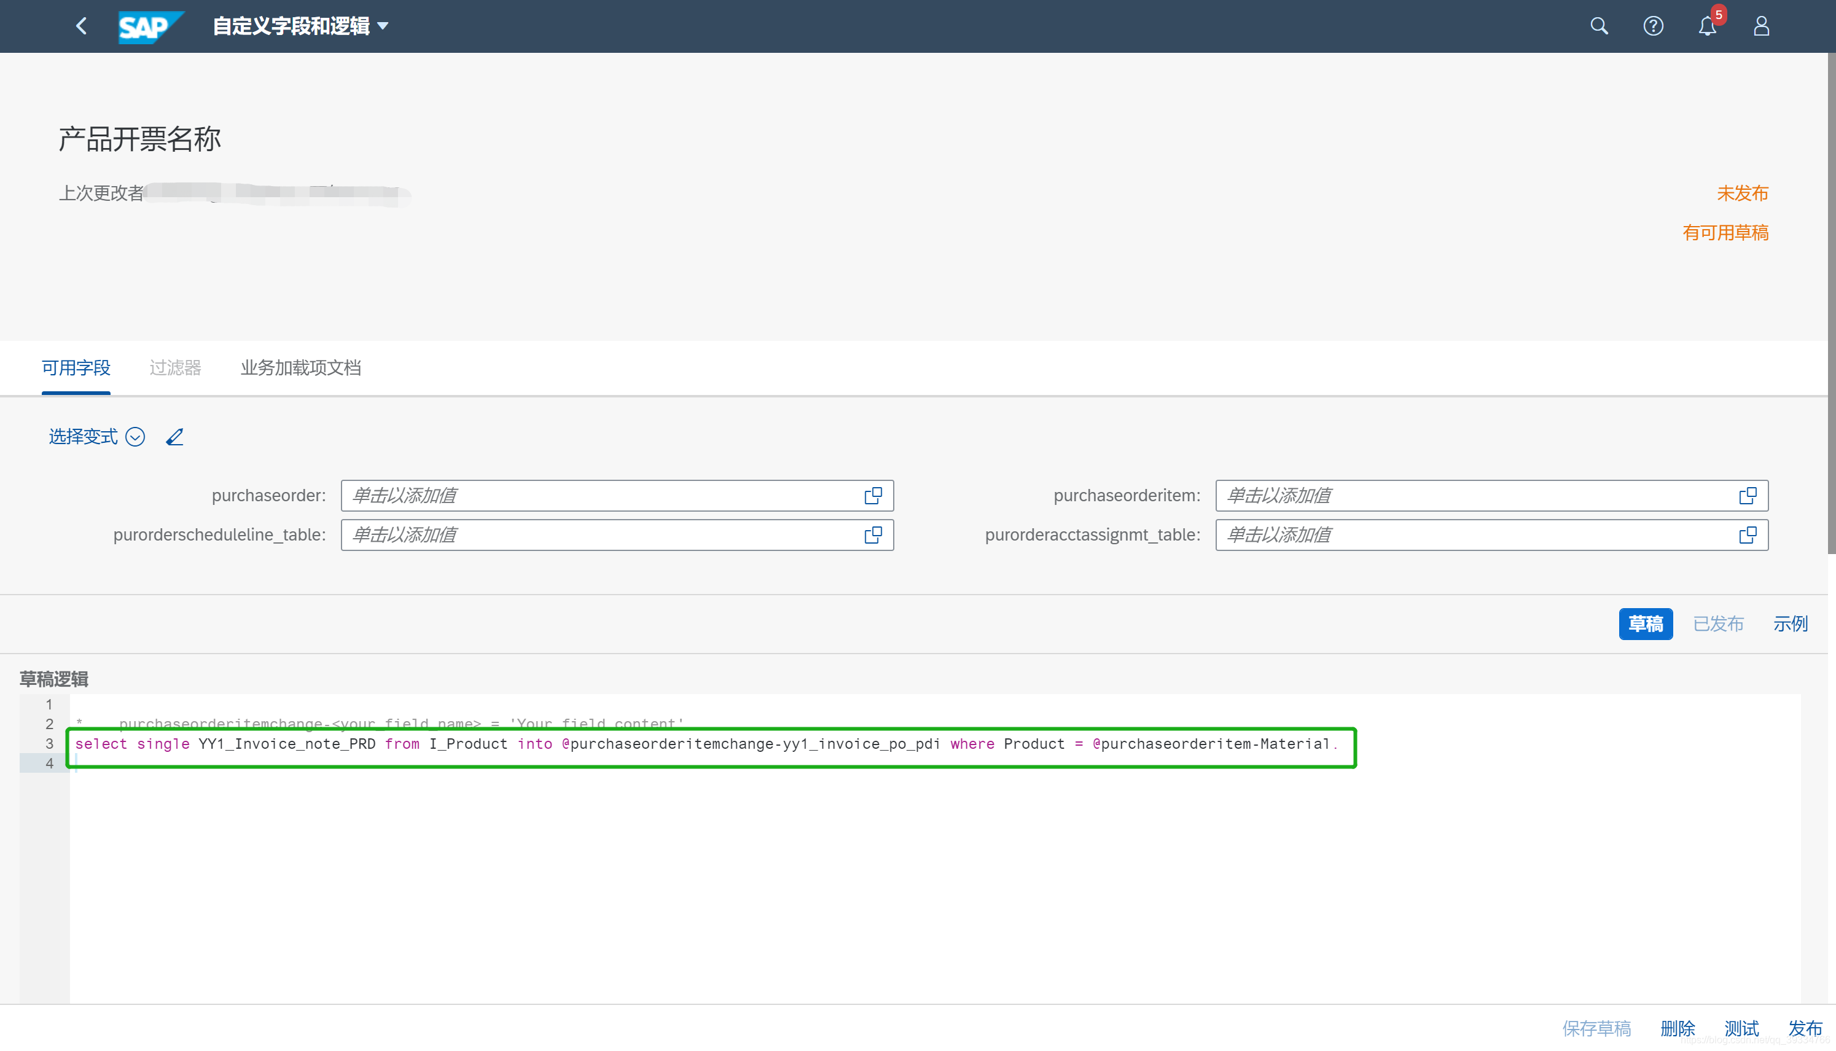Switch to the 过滤器 tab

click(176, 368)
